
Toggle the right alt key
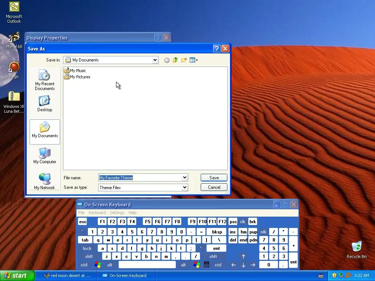tap(183, 265)
